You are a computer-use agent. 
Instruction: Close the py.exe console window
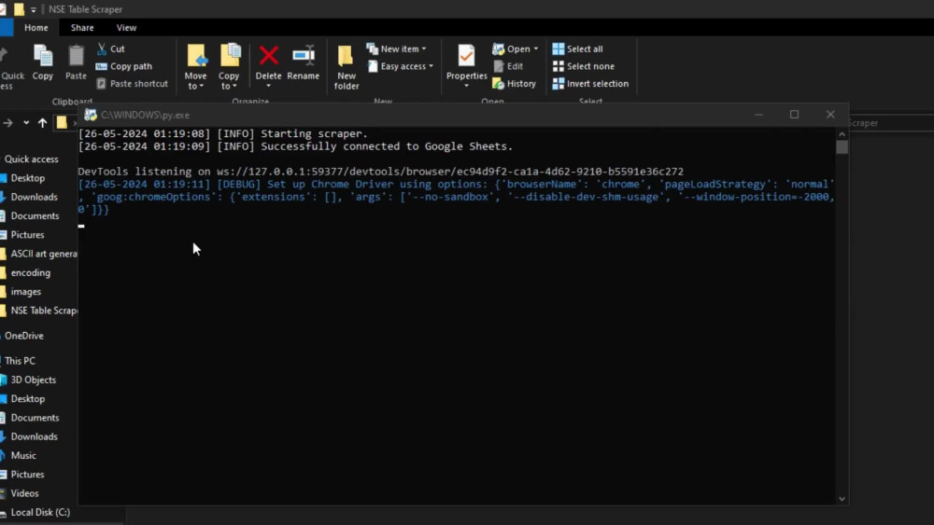pyautogui.click(x=830, y=114)
